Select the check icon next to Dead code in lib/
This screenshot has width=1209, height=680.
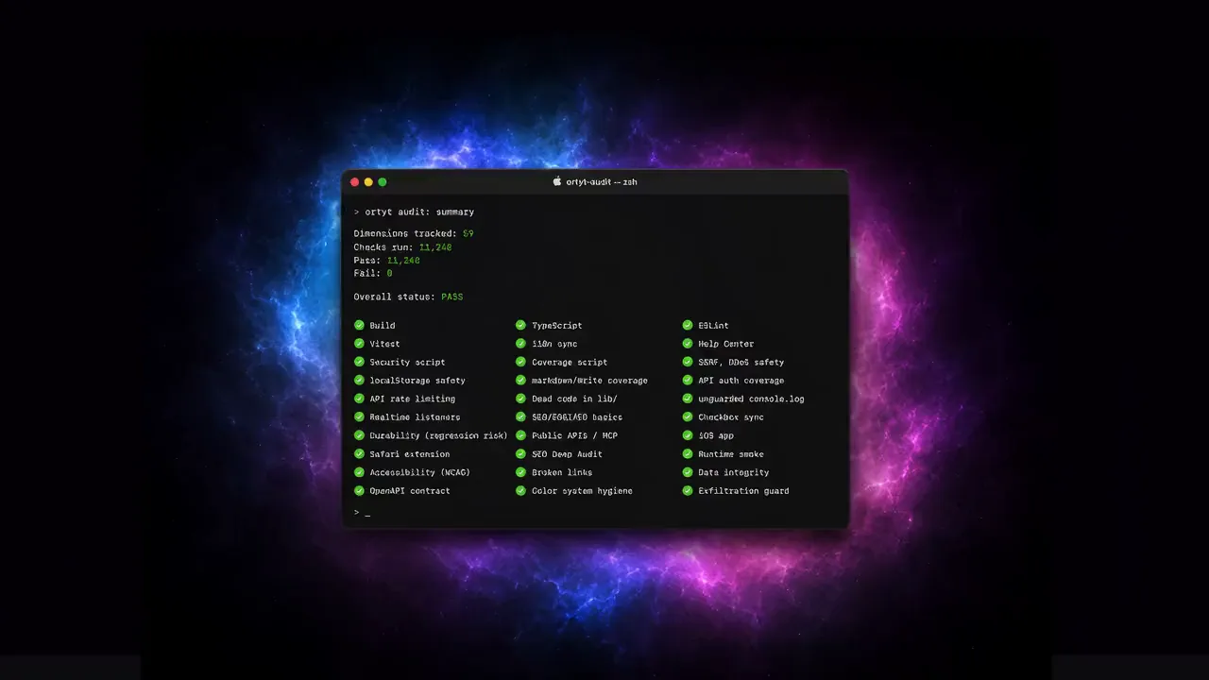click(520, 399)
